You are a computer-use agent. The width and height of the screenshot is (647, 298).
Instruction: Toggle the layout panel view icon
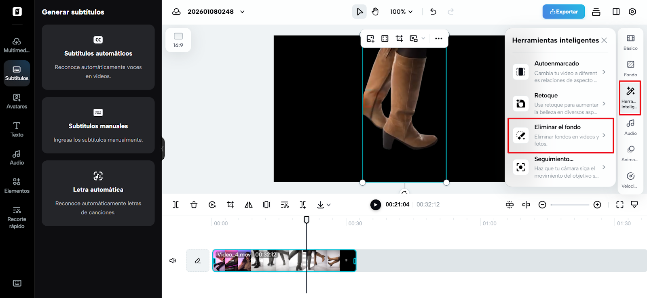(616, 12)
